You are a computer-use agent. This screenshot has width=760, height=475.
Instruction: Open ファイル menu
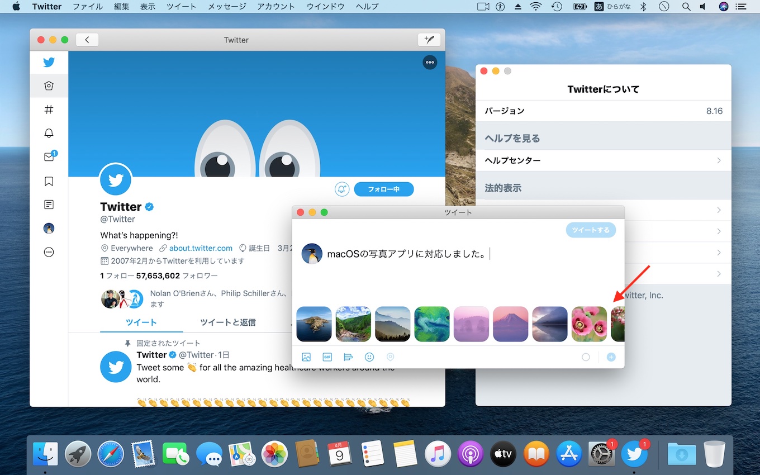[x=88, y=7]
